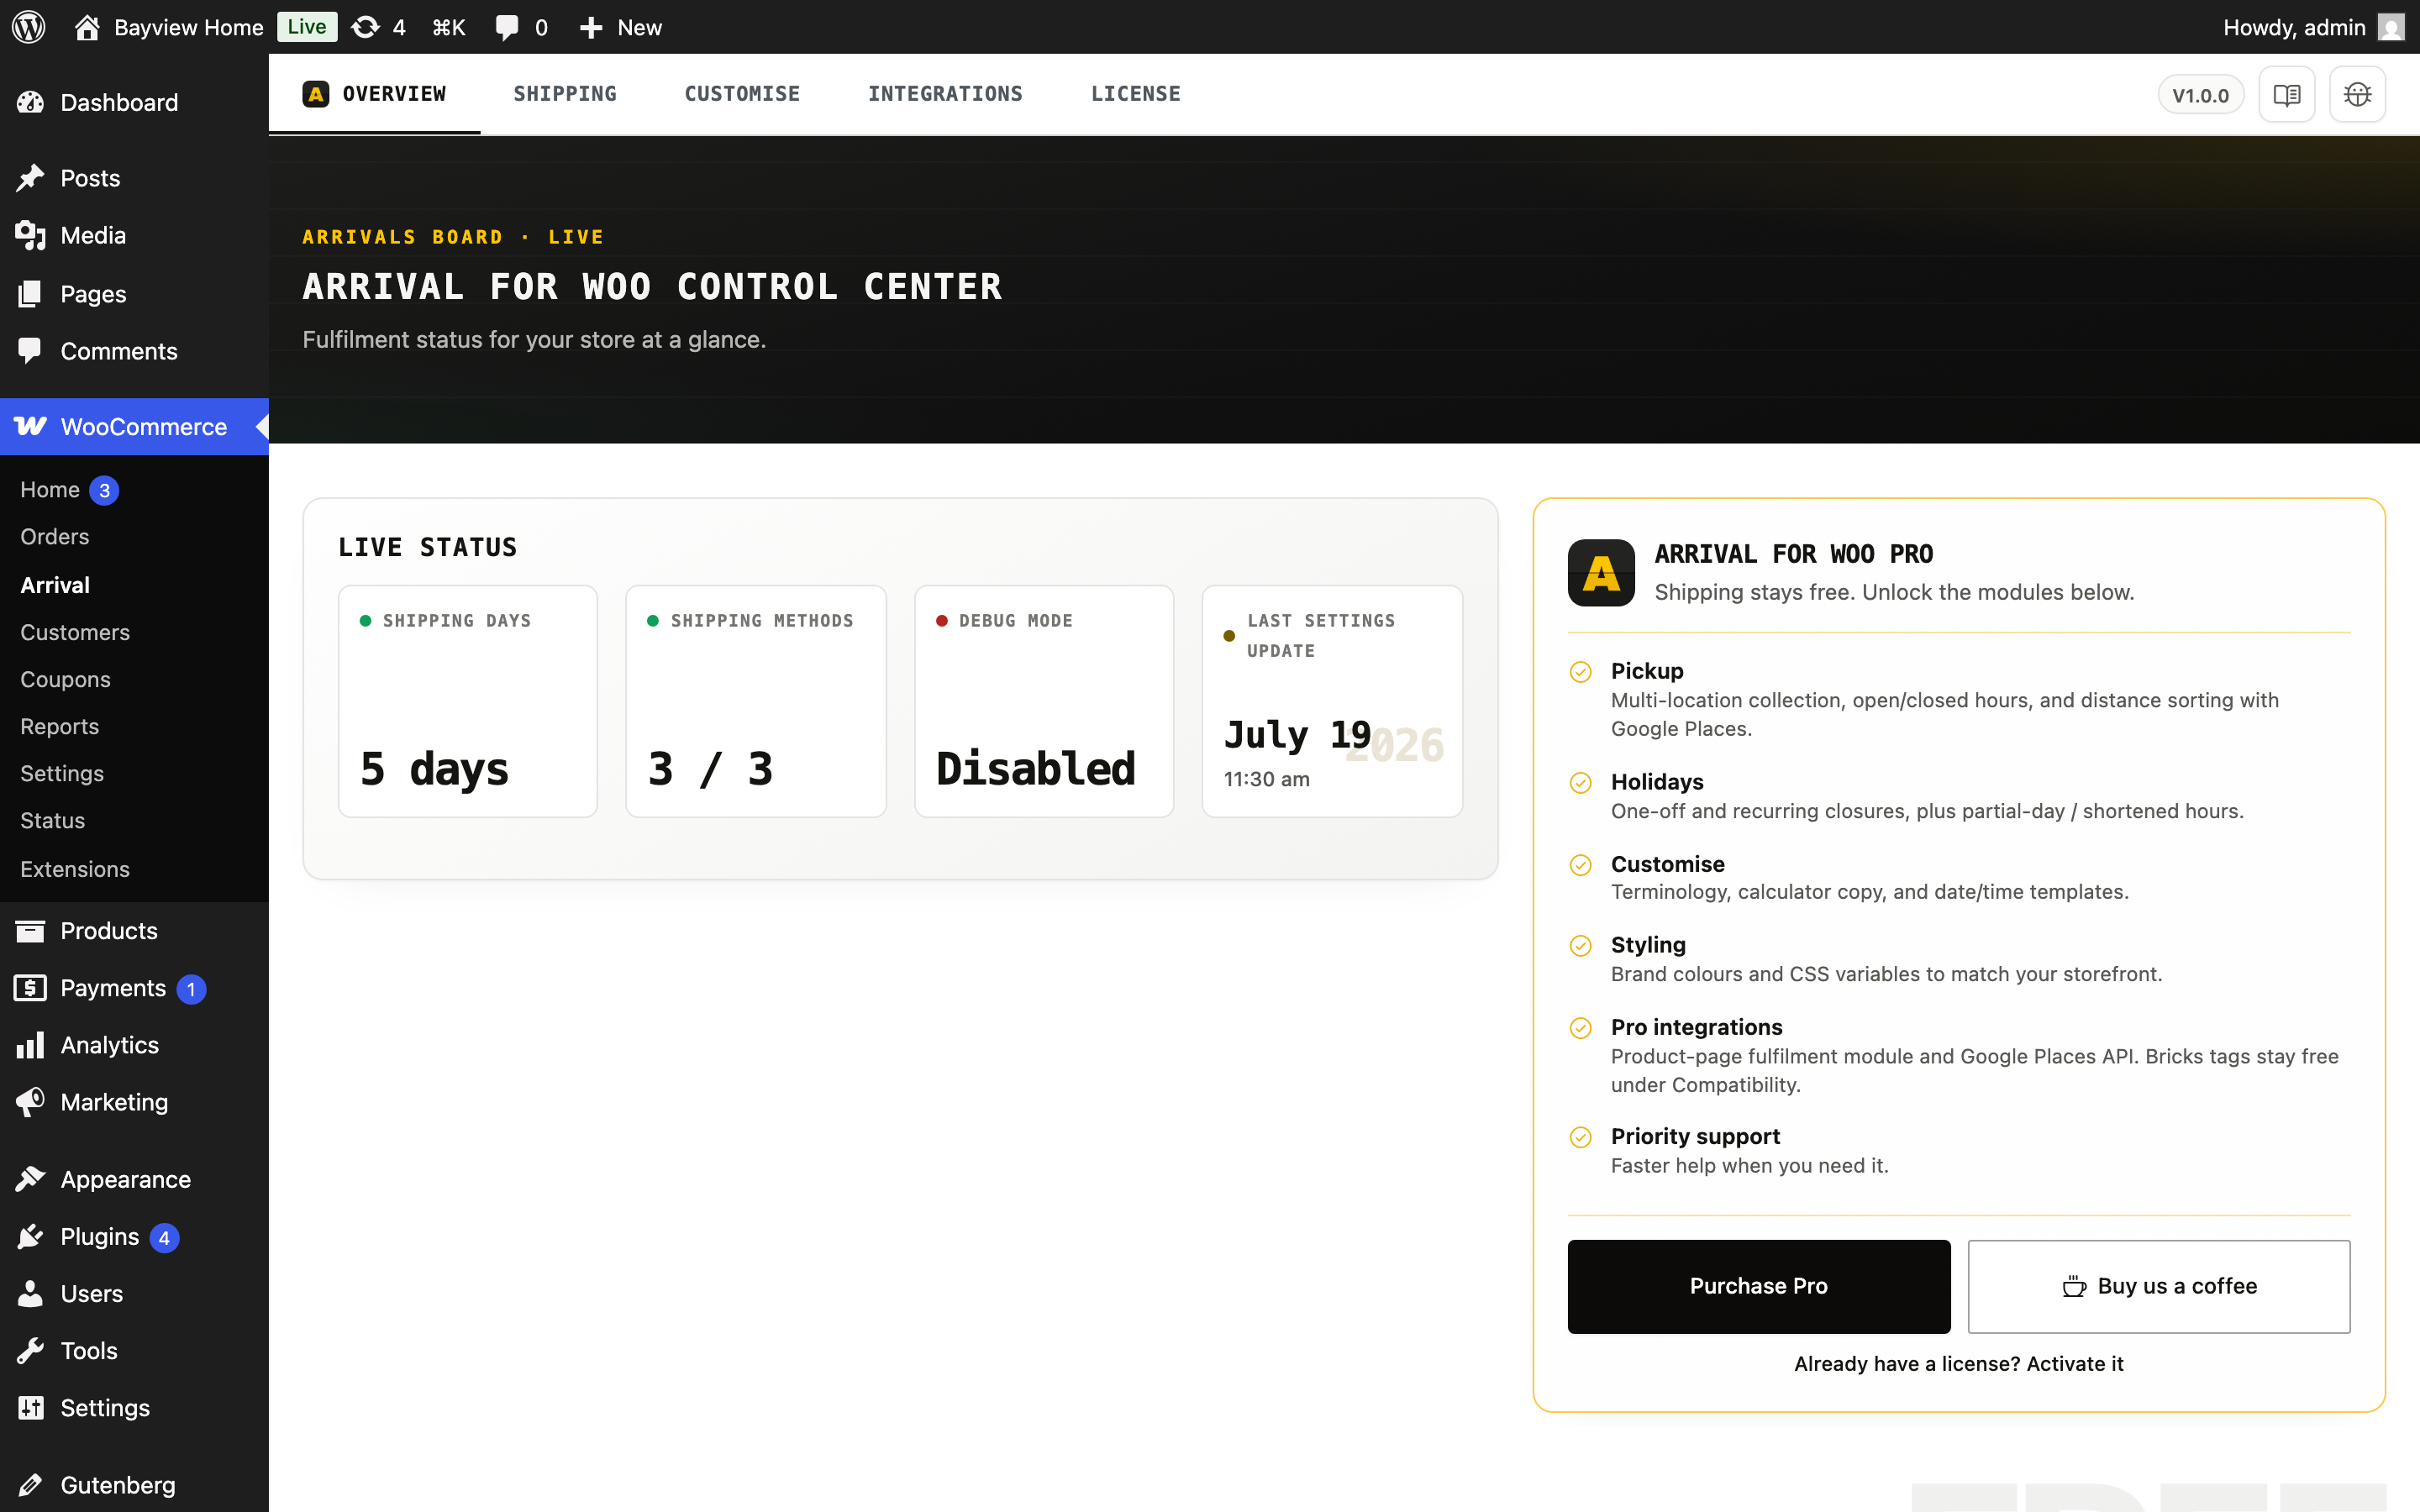
Task: Click the Home badge showing 3
Action: (104, 491)
